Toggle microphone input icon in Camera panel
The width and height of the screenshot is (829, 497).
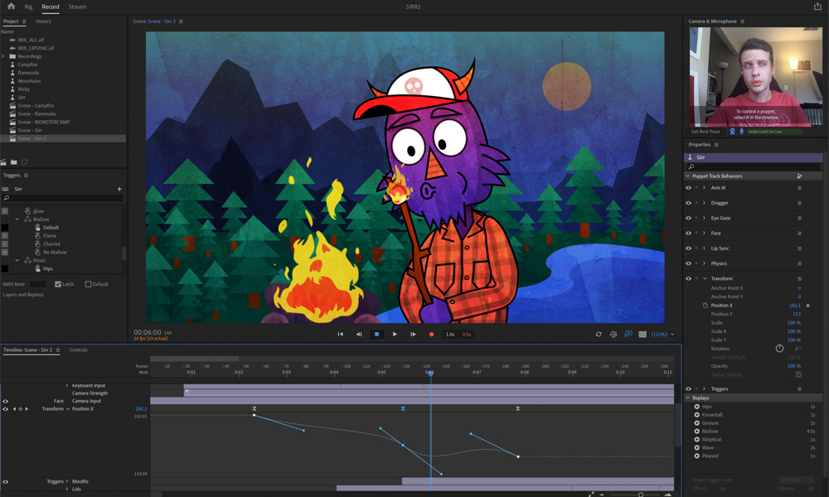click(741, 132)
